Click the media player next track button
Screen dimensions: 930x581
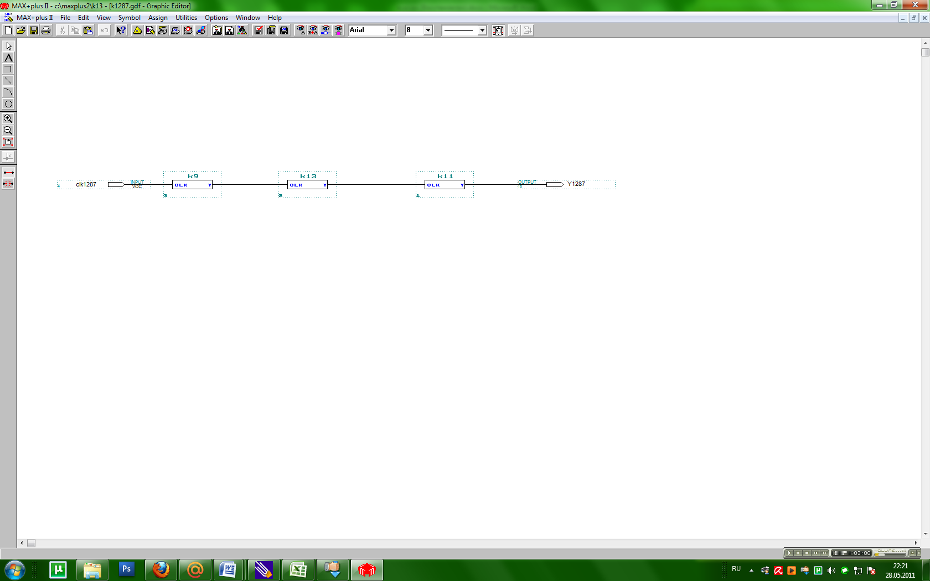pyautogui.click(x=824, y=553)
